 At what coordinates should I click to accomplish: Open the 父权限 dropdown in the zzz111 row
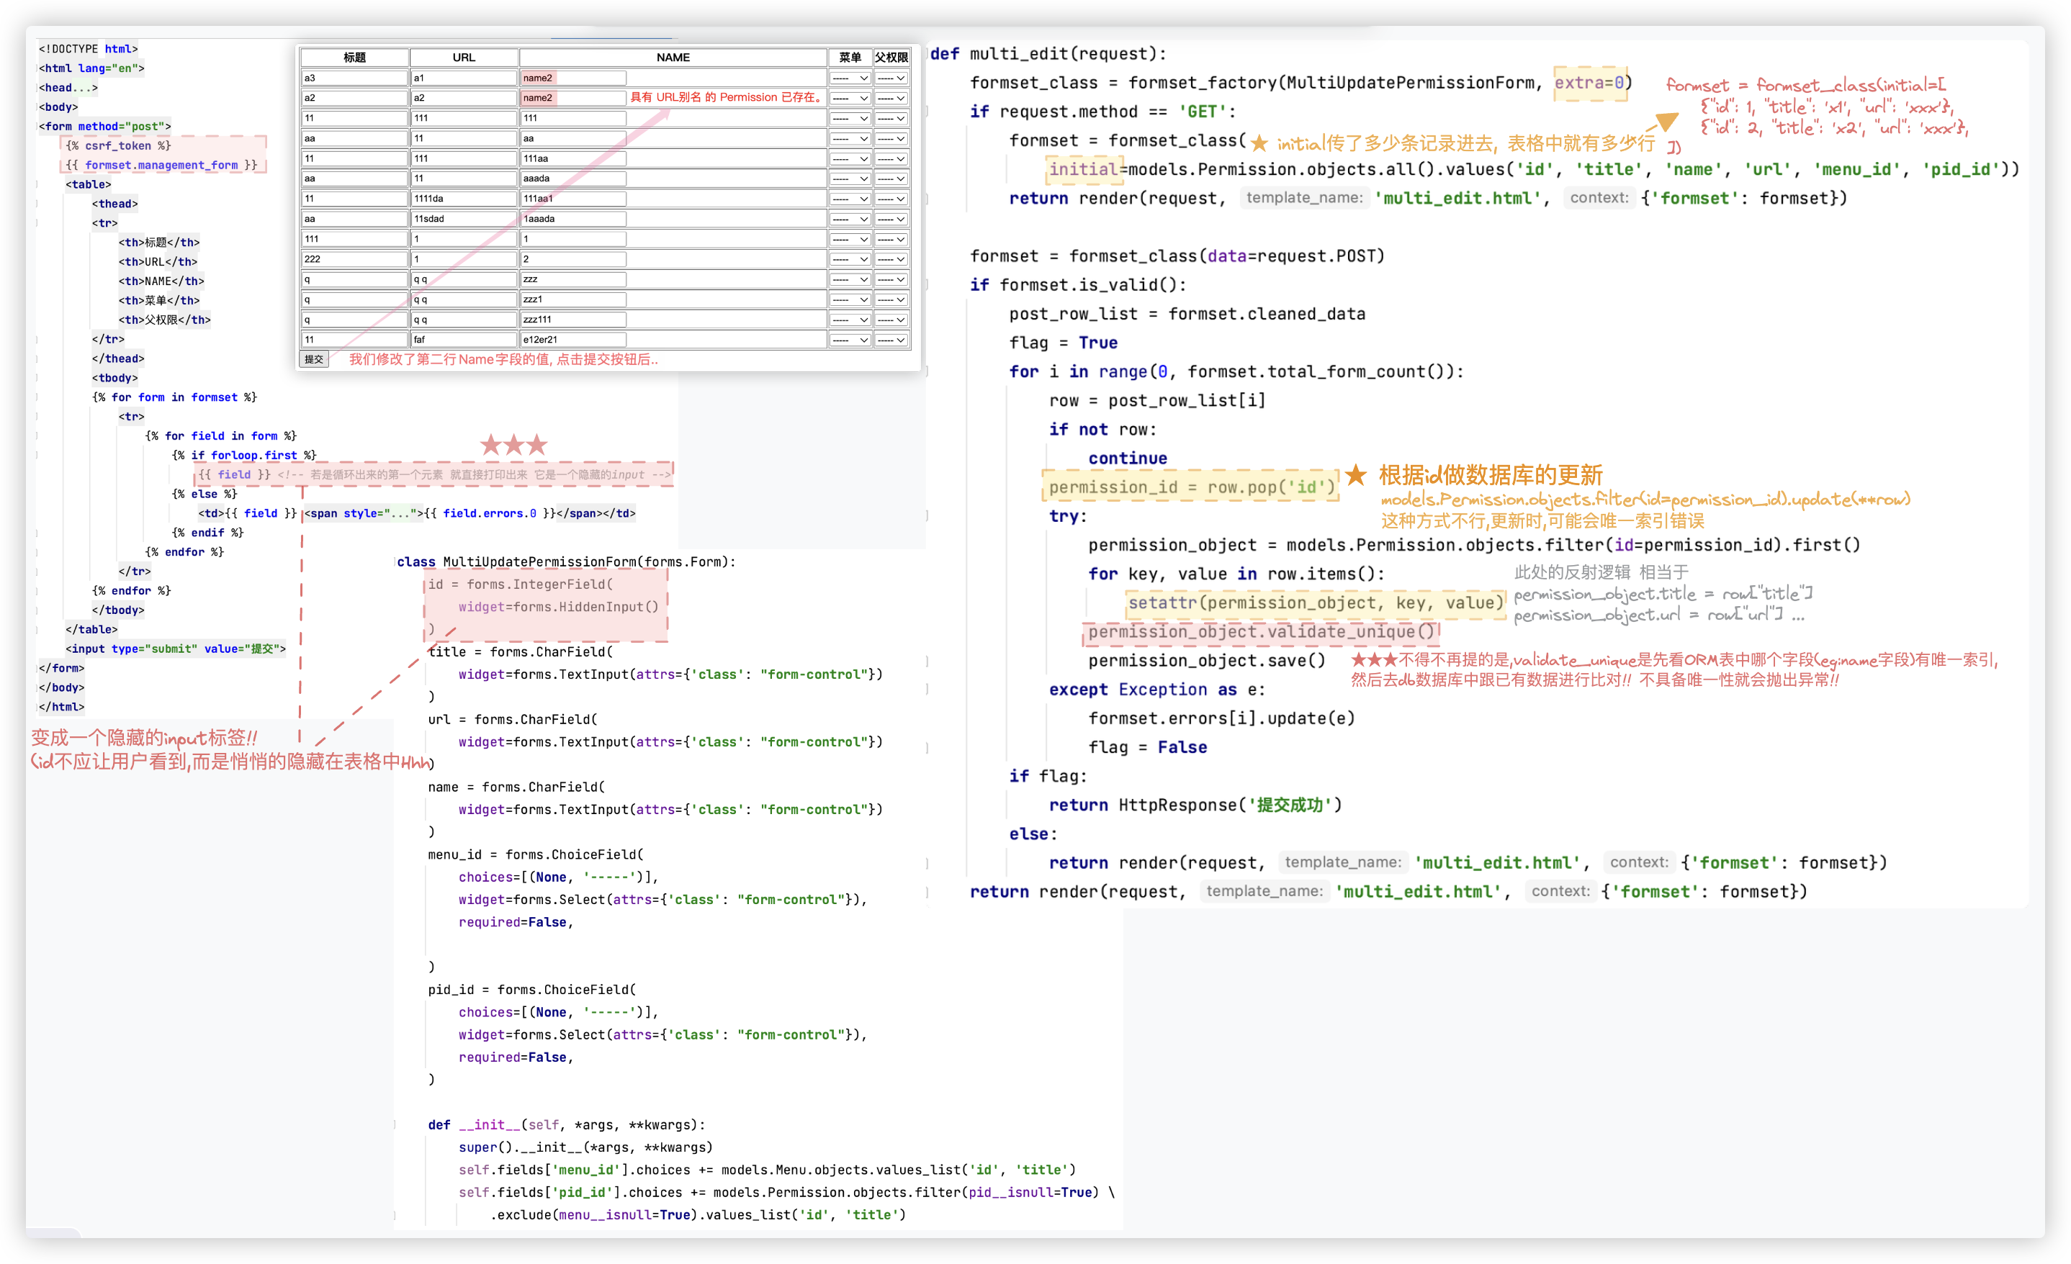891,320
